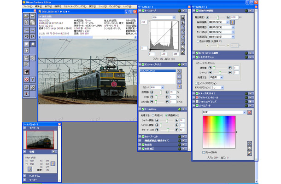Click the right arrow of the シャドー調整 slider
This screenshot has height=184, width=281.
[177, 120]
